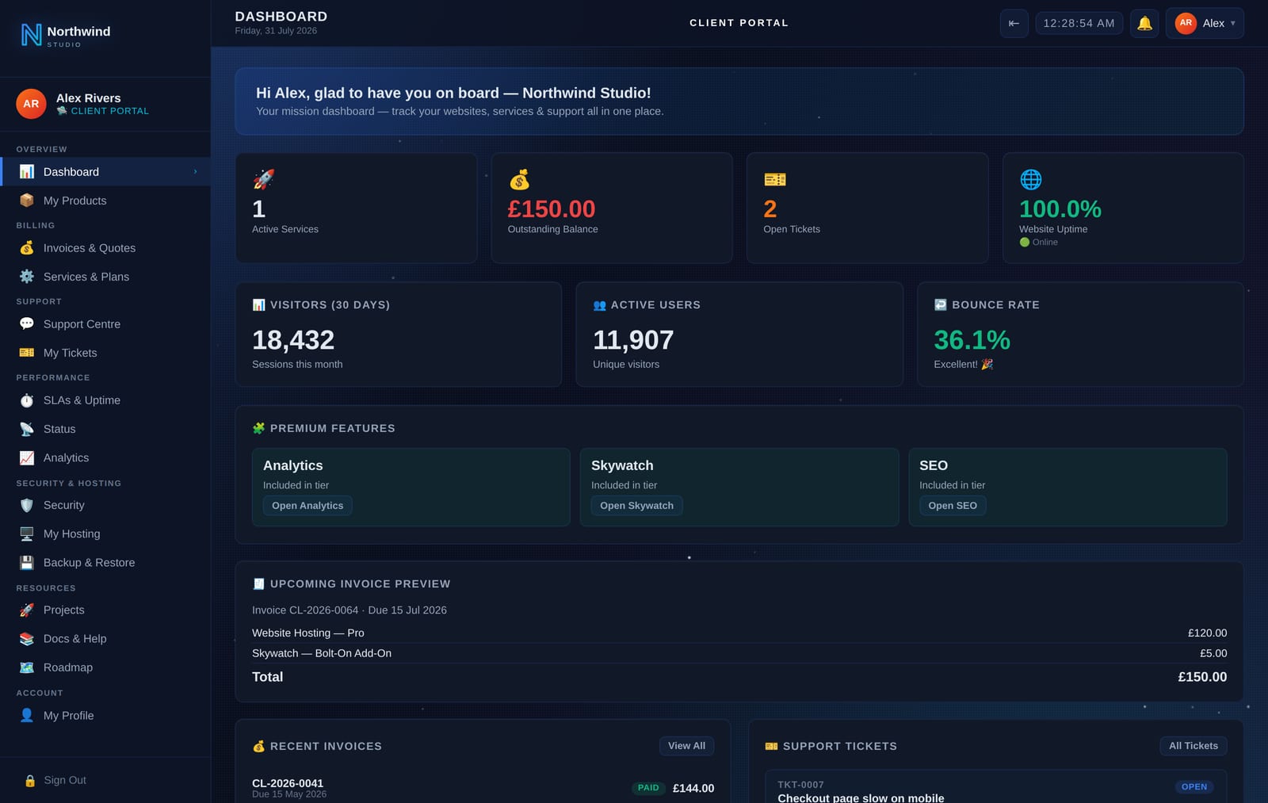
Task: Click the ticket icon on Open Tickets card
Action: tap(774, 179)
